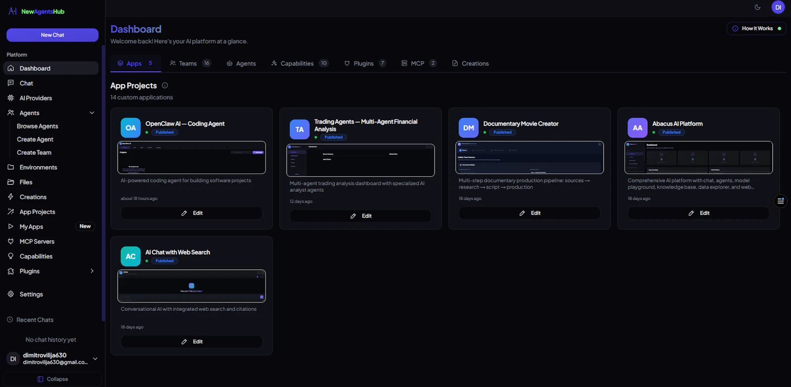
Task: Edit the OpenClaw AI Coding Agent app
Action: point(191,213)
